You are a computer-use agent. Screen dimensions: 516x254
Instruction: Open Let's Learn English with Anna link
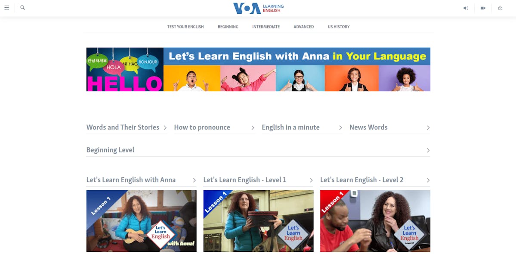(131, 180)
